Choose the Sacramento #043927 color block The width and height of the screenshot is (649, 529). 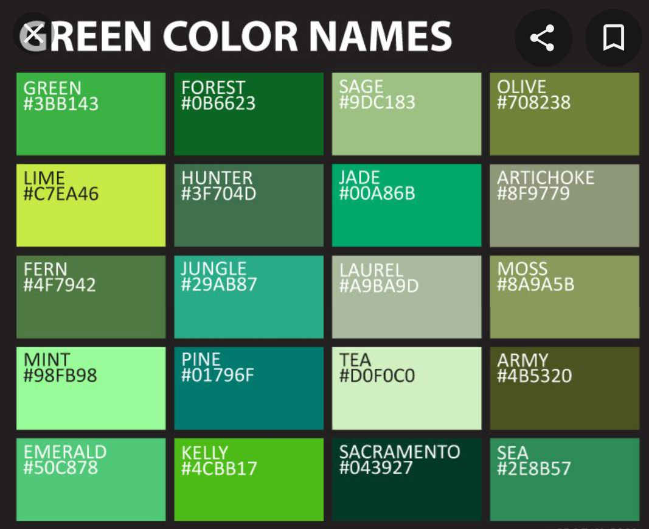click(406, 480)
